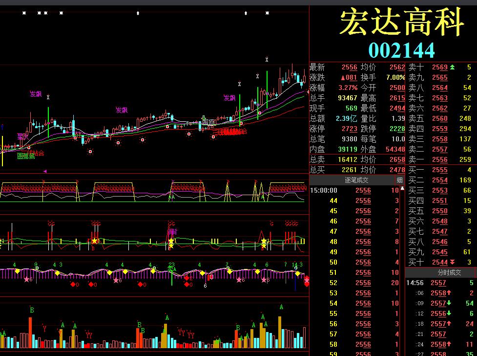Screen dimensions: 477x356
Task: Select the 卖四 volume 294
Action: tap(465, 129)
